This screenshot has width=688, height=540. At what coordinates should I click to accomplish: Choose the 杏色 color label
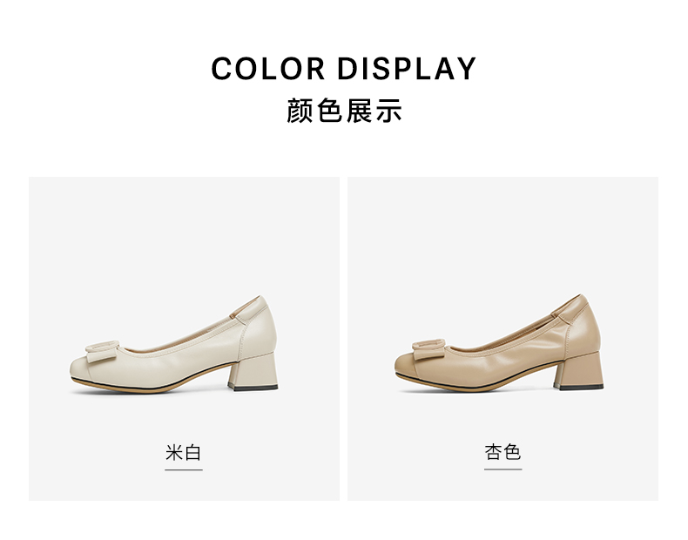coord(503,452)
